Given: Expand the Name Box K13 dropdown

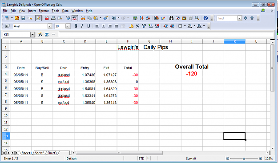Looking at the screenshot, I should pyautogui.click(x=32, y=35).
